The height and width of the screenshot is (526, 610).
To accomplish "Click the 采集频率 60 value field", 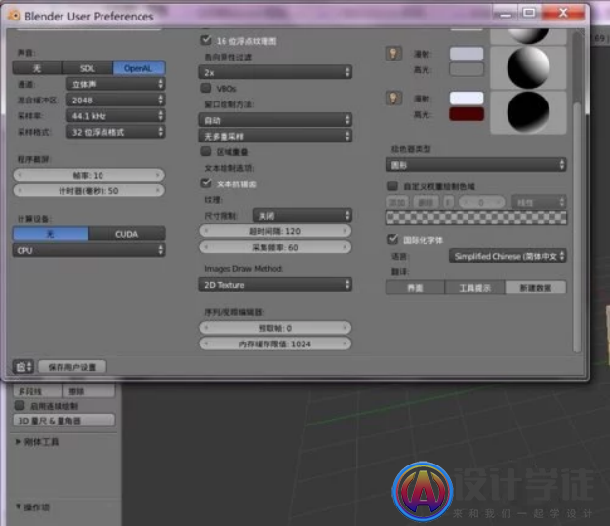I will (x=275, y=248).
